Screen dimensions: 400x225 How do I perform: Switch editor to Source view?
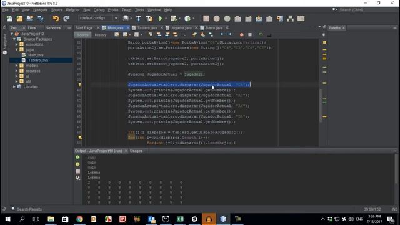click(x=82, y=35)
